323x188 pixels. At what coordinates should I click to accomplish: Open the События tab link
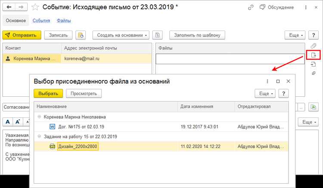(x=41, y=21)
